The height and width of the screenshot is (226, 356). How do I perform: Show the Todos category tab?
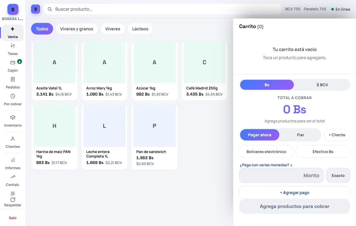[x=42, y=29]
